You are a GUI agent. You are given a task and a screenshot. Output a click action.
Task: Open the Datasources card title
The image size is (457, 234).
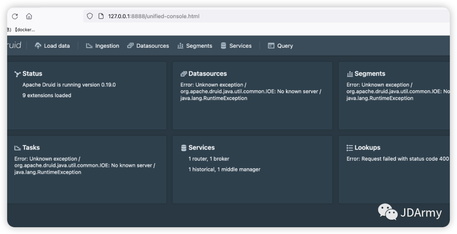click(207, 73)
